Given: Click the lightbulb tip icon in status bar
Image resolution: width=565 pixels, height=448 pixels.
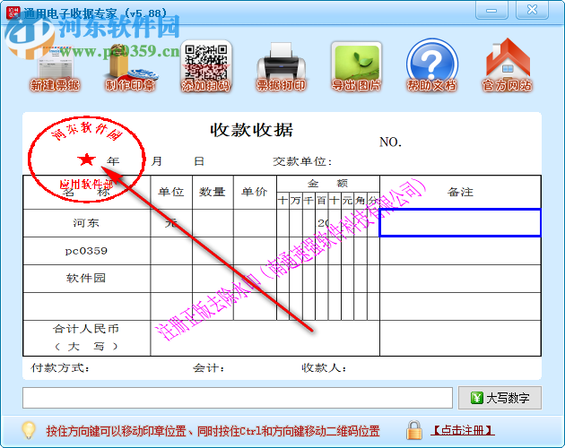Looking at the screenshot, I should click(x=28, y=430).
